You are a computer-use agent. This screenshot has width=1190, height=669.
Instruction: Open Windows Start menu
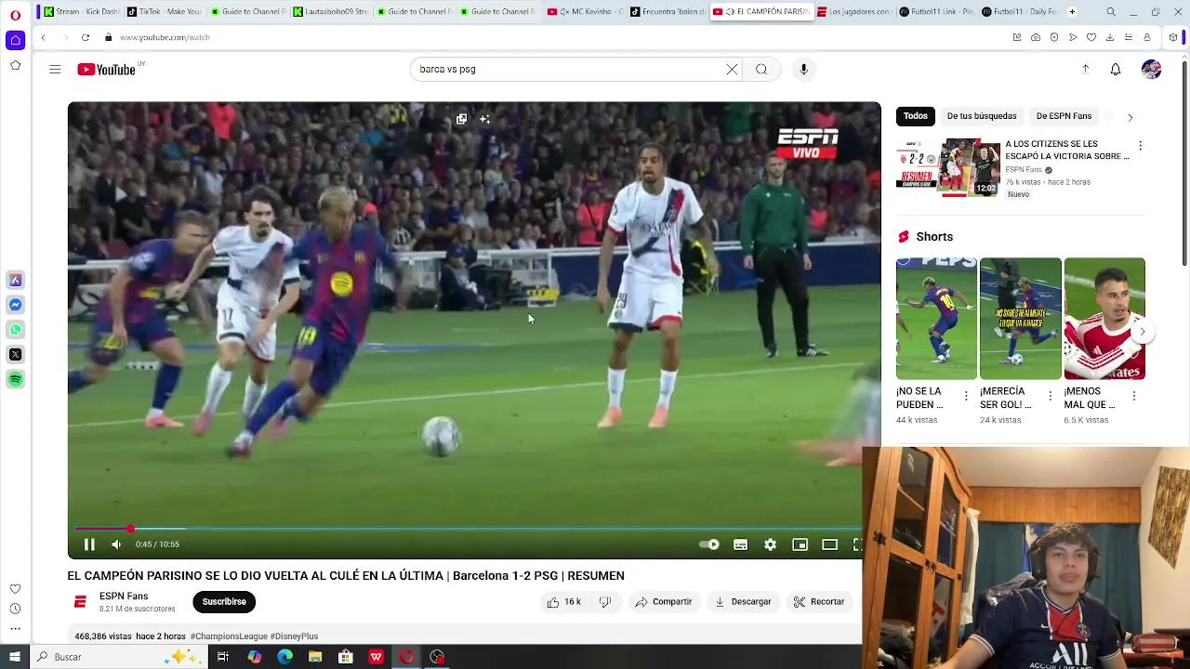point(15,657)
